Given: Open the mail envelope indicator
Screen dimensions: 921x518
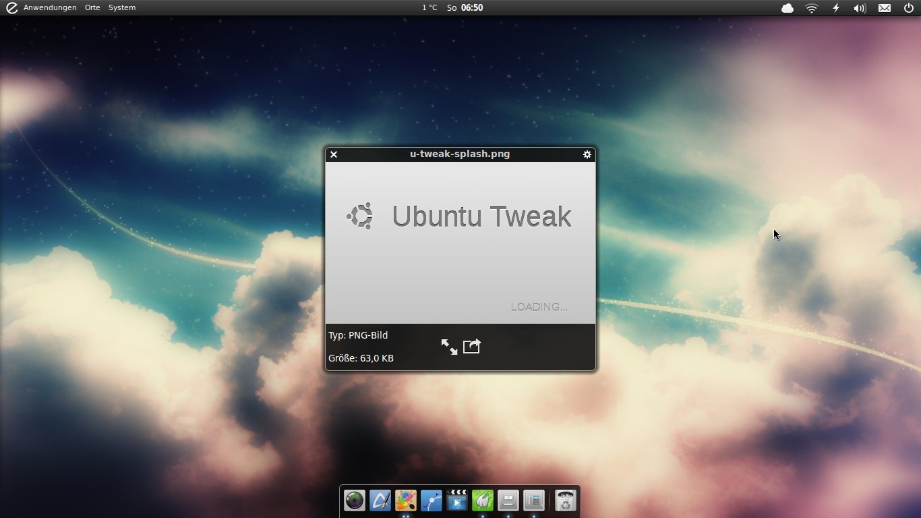Looking at the screenshot, I should pyautogui.click(x=885, y=8).
